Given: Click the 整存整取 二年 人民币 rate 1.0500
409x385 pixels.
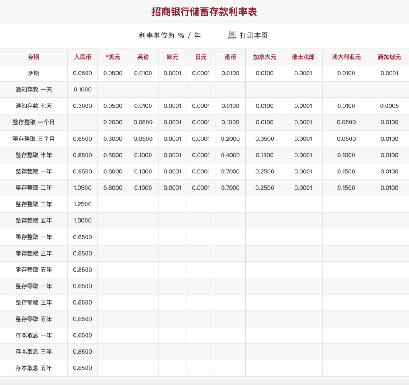Looking at the screenshot, I should [83, 188].
